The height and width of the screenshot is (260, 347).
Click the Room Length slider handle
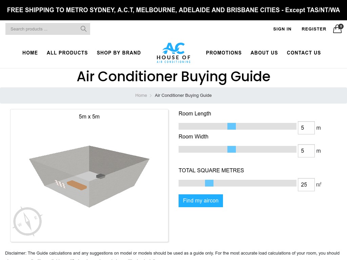[x=231, y=126]
